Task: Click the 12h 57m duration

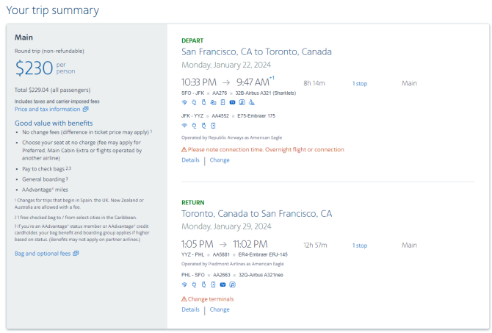Action: point(315,245)
